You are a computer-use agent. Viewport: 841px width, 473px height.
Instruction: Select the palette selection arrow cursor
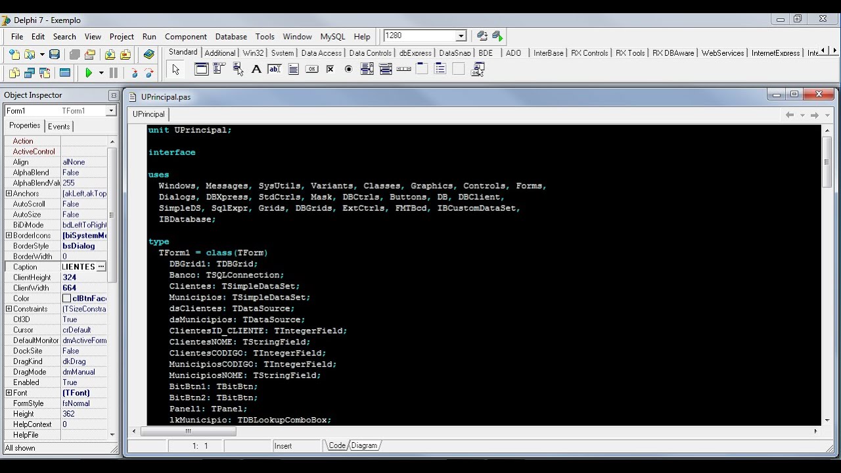pyautogui.click(x=175, y=69)
